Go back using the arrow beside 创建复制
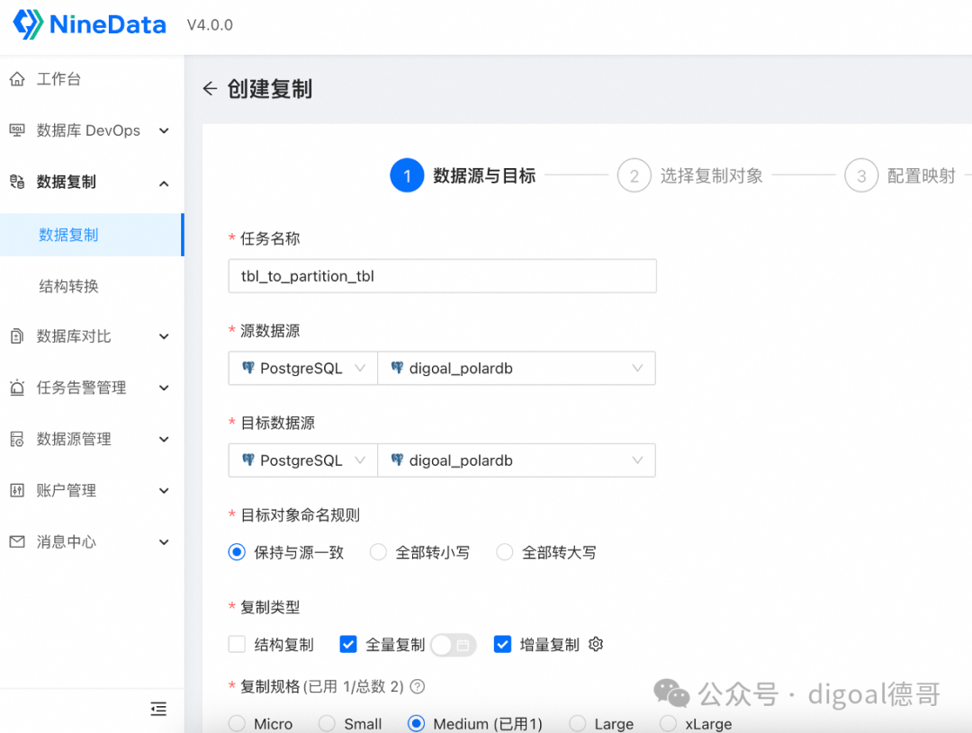This screenshot has height=733, width=972. pos(210,89)
